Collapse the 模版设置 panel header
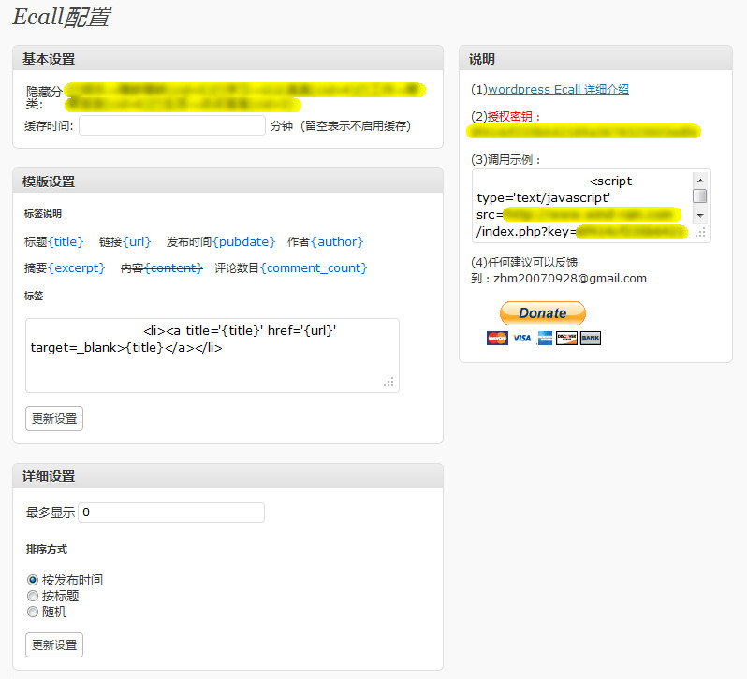 [227, 181]
